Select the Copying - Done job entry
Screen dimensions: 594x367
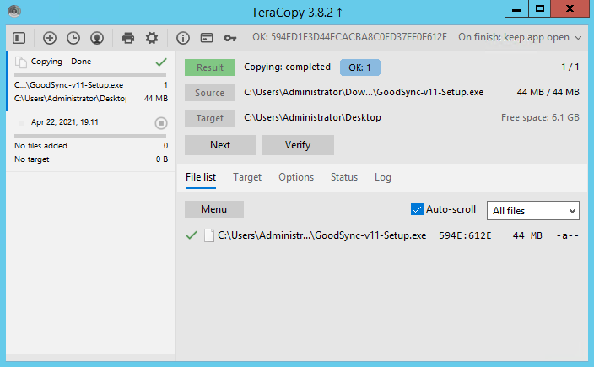click(x=90, y=81)
